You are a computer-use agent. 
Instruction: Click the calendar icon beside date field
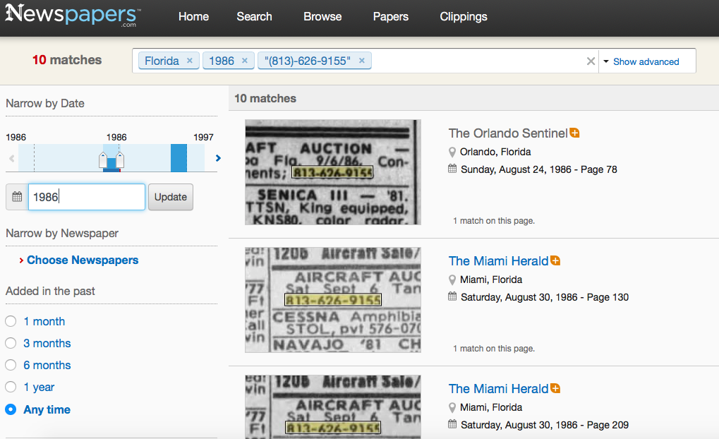17,197
